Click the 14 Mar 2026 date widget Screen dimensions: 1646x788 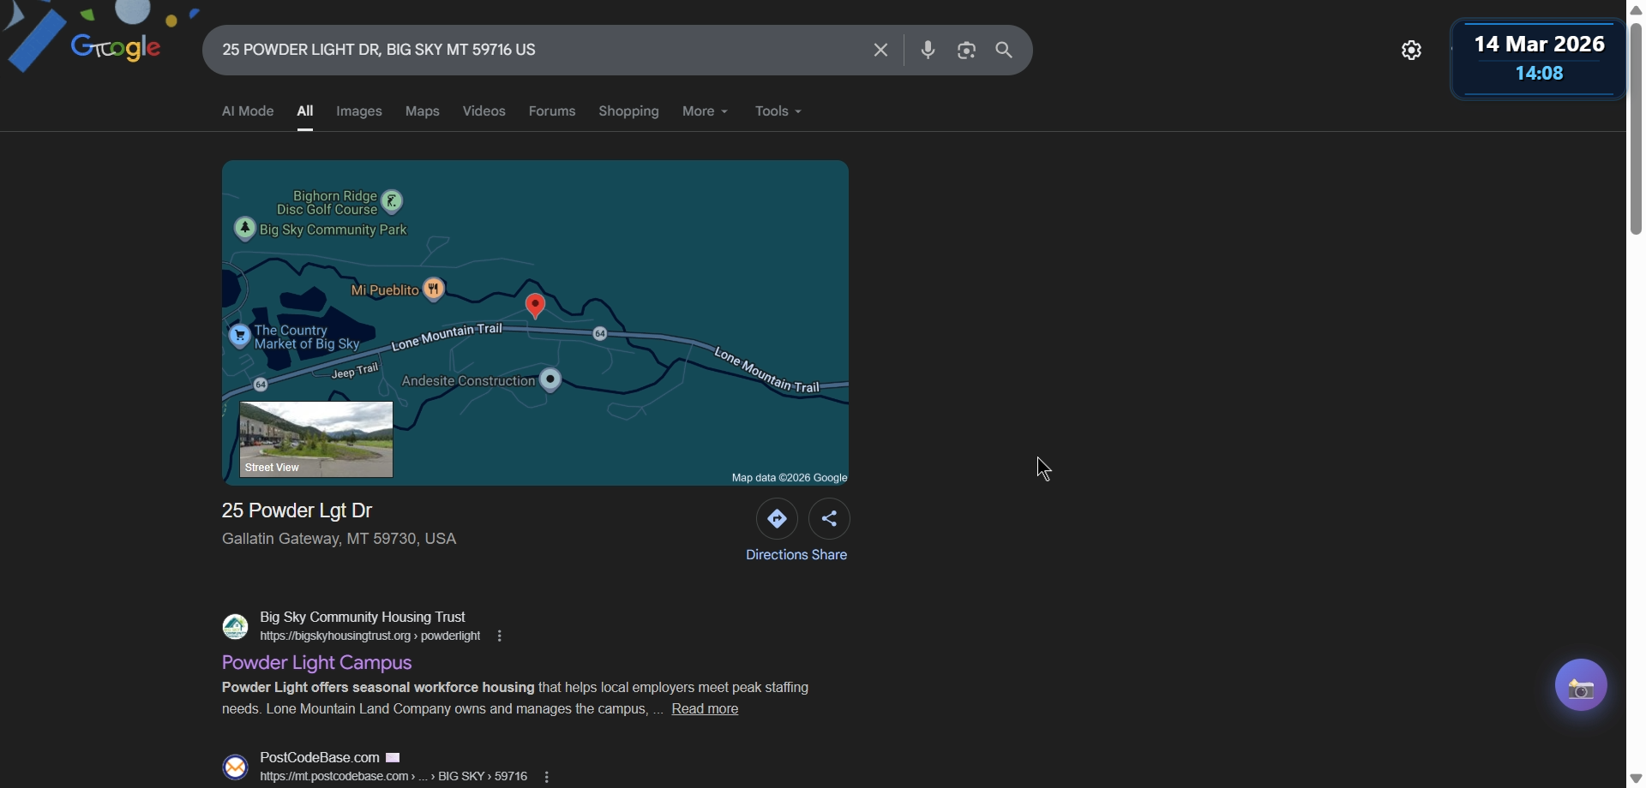click(x=1539, y=59)
